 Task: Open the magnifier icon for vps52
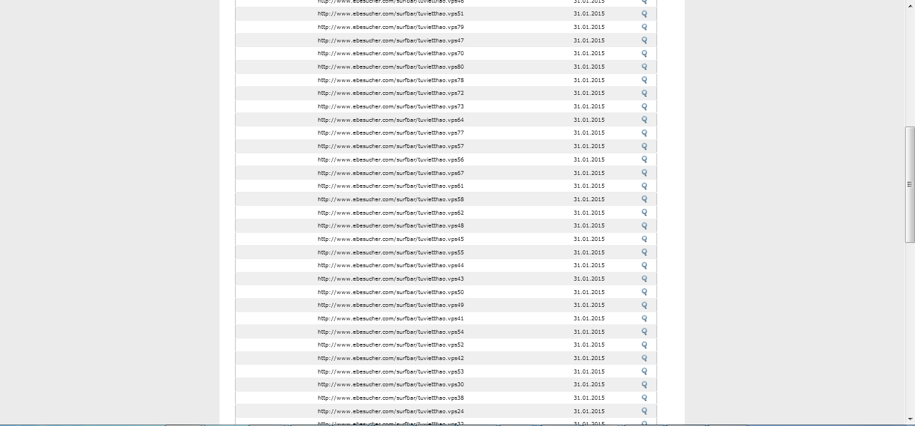coord(644,345)
